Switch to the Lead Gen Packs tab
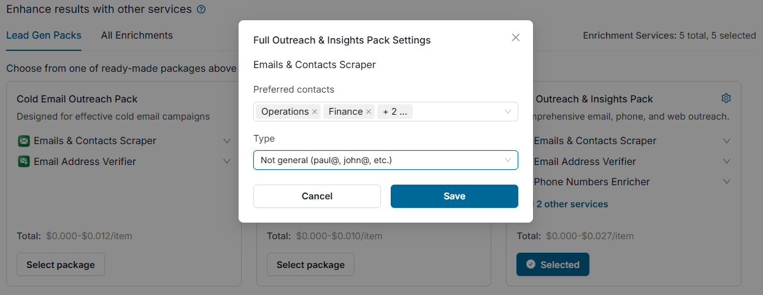 44,36
